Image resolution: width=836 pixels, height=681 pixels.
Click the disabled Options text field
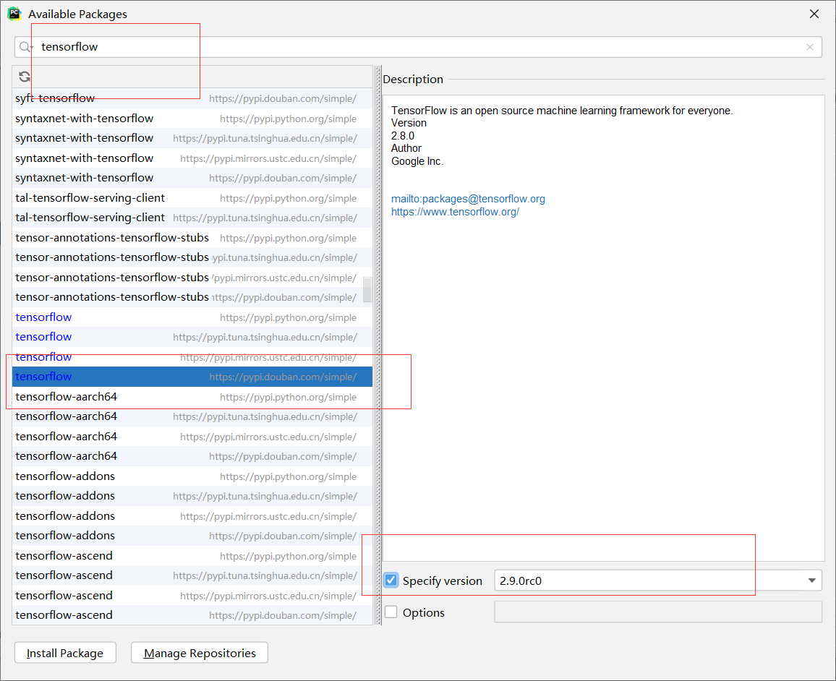(658, 612)
